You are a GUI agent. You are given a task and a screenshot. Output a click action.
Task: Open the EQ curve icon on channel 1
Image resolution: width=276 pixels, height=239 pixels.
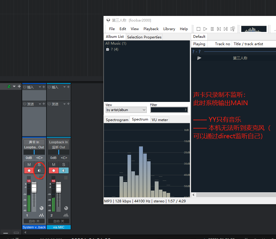[41, 215]
